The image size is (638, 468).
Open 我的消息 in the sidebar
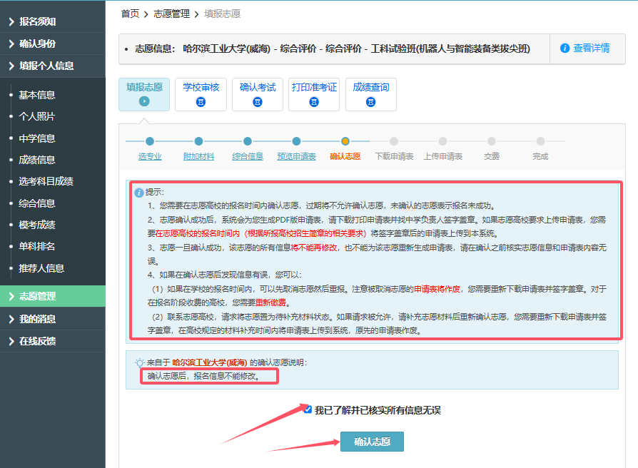pyautogui.click(x=53, y=319)
